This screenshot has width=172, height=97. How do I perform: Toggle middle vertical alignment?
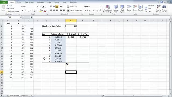click(x=54, y=6)
